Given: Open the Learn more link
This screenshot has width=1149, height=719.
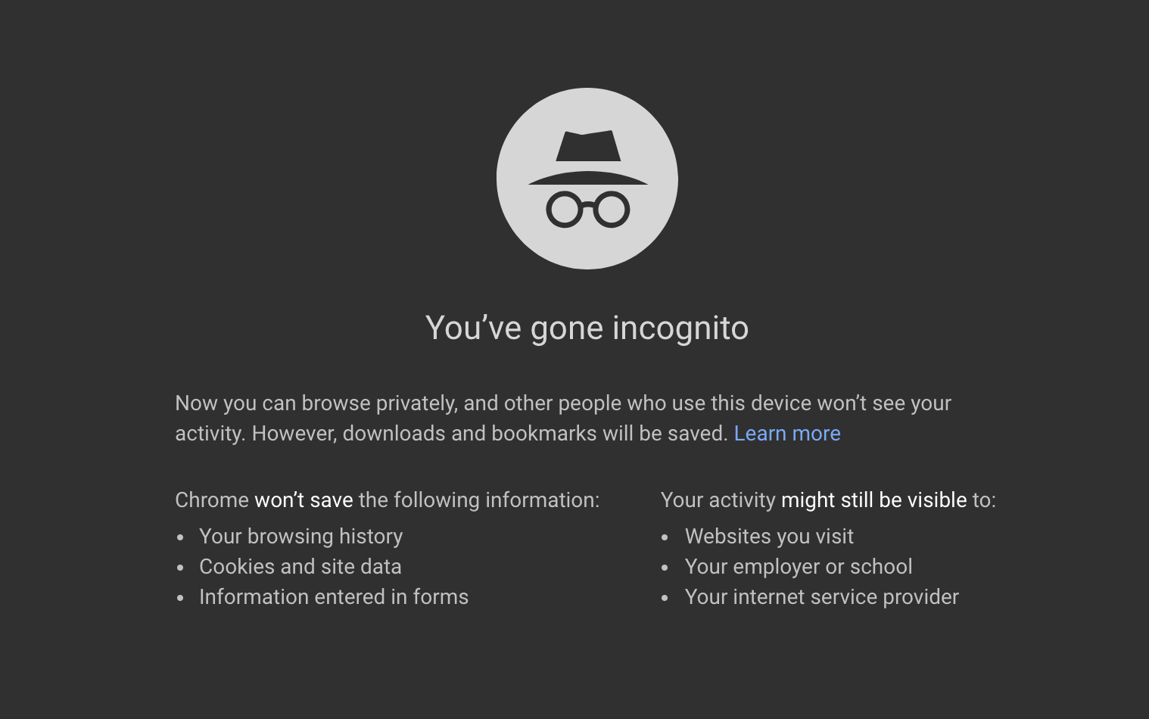Looking at the screenshot, I should 787,434.
